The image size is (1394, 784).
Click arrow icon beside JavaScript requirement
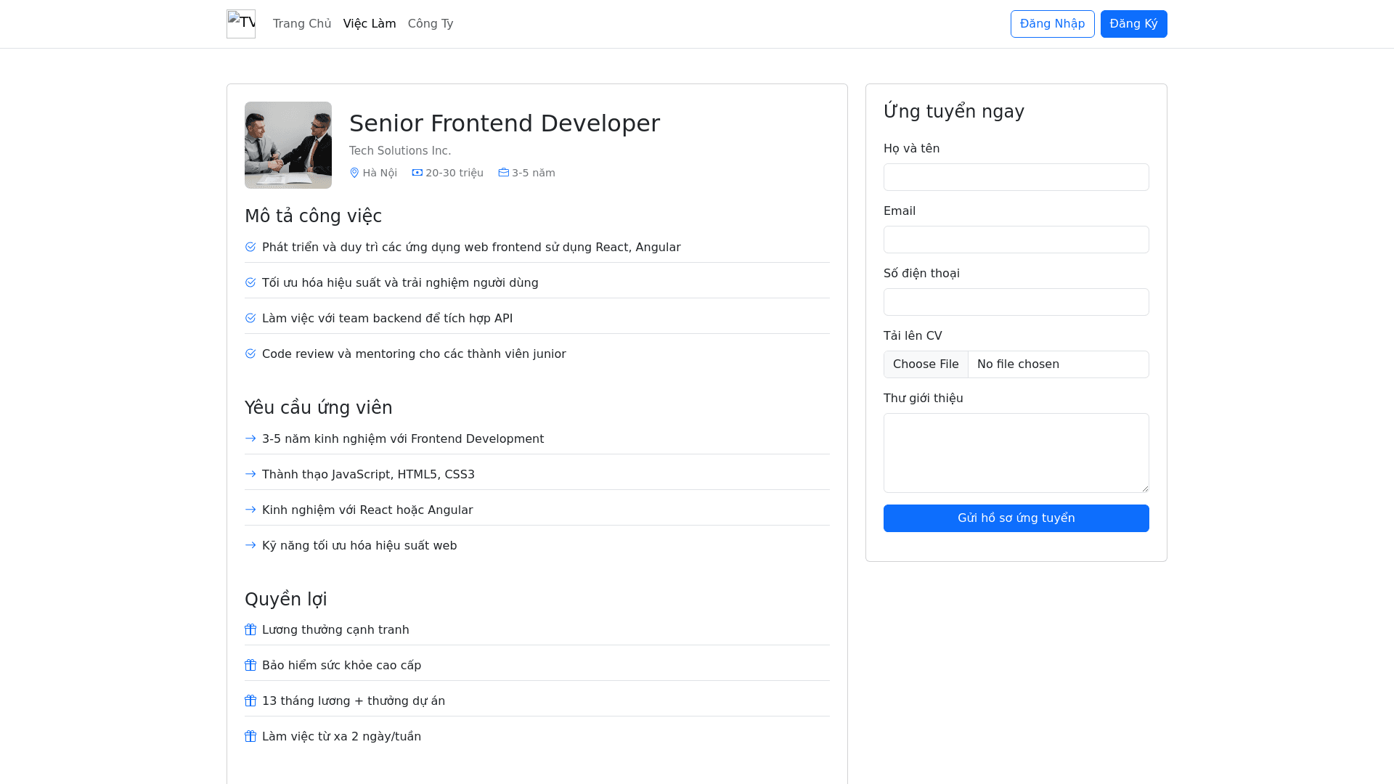tap(250, 474)
